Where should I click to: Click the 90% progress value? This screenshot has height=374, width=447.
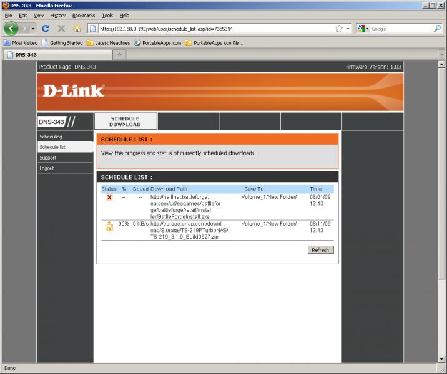click(x=124, y=224)
